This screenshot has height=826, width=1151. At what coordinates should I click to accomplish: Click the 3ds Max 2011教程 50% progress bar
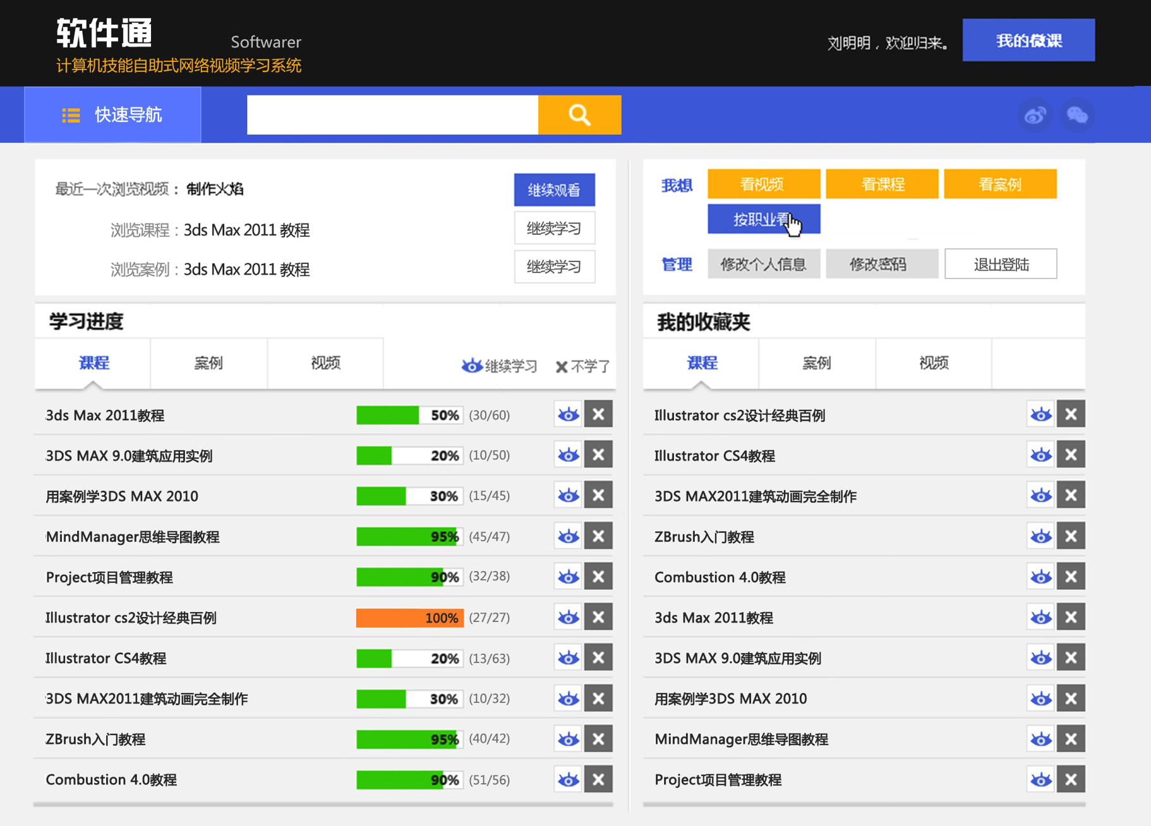(x=409, y=415)
